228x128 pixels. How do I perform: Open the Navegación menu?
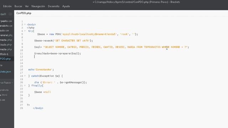[38, 6]
